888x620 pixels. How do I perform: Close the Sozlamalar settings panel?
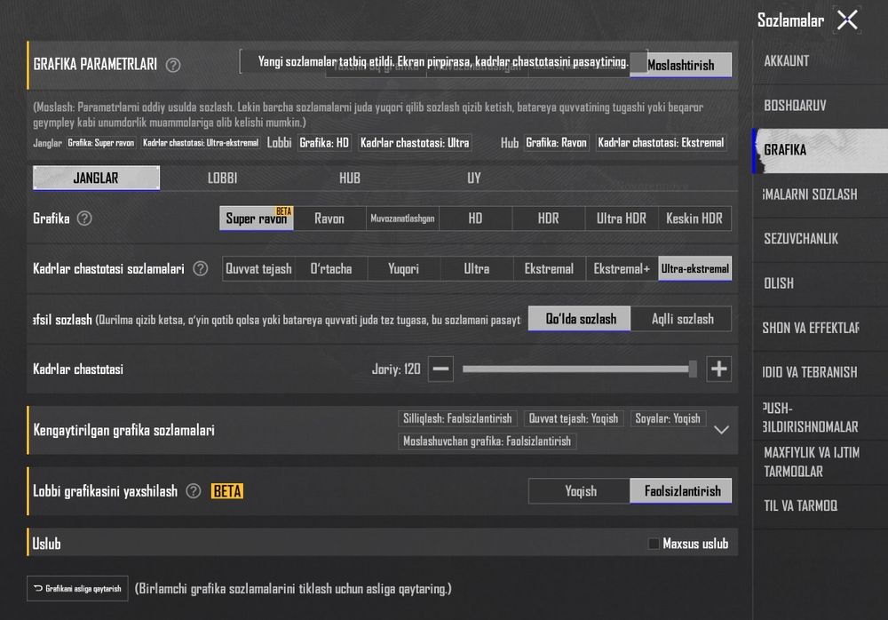click(x=847, y=20)
